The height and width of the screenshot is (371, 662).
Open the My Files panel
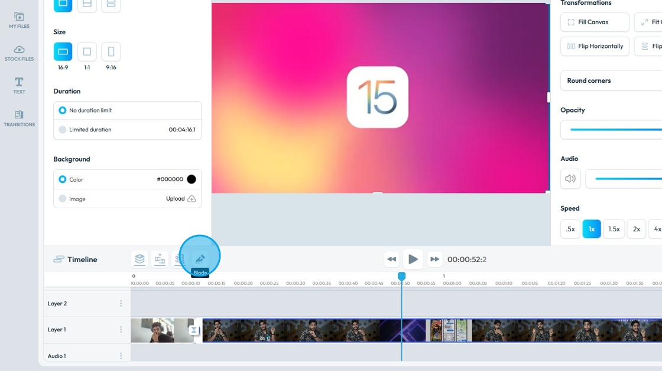19,20
